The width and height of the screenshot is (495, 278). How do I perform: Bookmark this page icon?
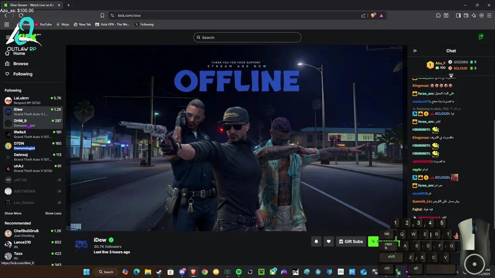(102, 15)
